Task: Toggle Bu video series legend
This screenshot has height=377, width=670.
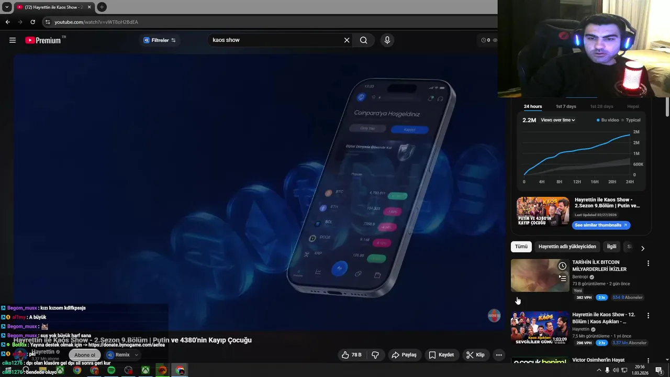Action: pyautogui.click(x=608, y=120)
